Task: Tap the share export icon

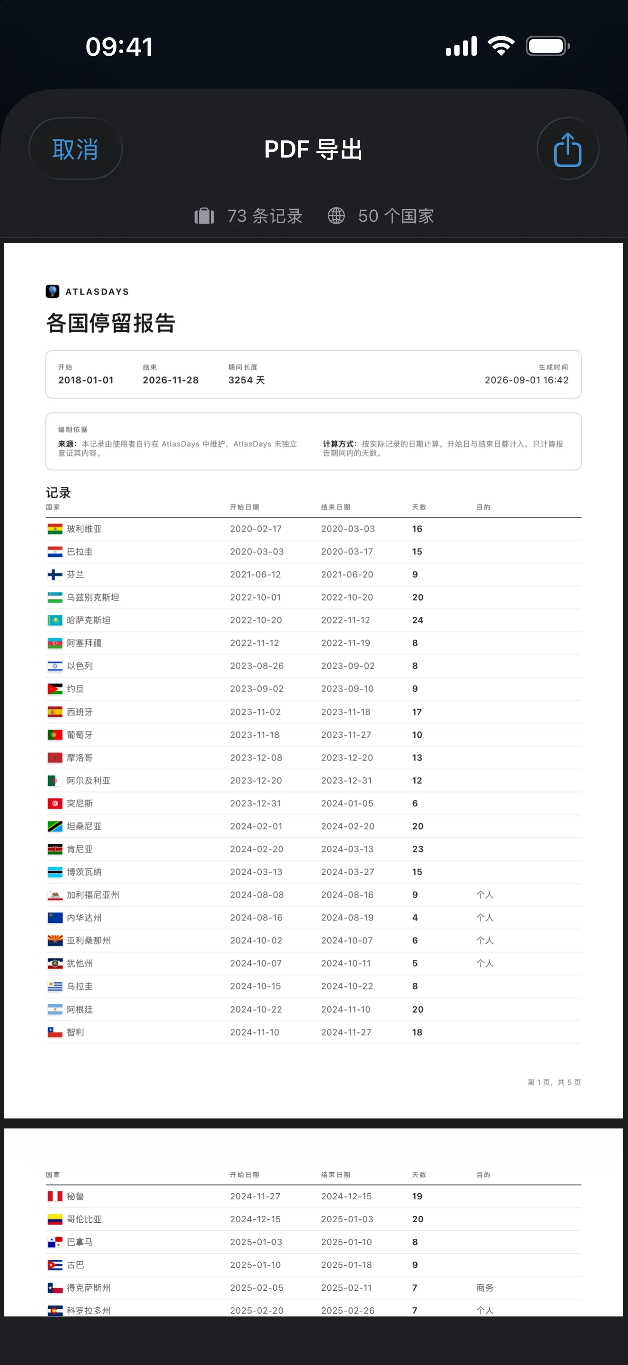Action: click(568, 149)
